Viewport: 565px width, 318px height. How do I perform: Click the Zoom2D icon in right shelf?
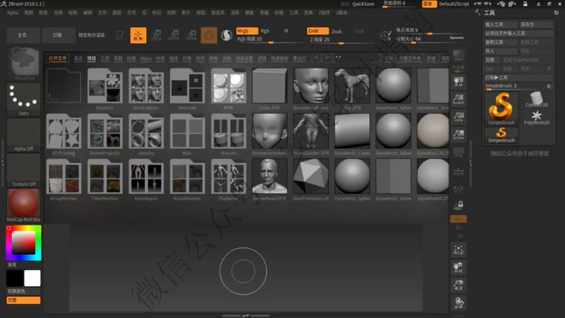(458, 99)
